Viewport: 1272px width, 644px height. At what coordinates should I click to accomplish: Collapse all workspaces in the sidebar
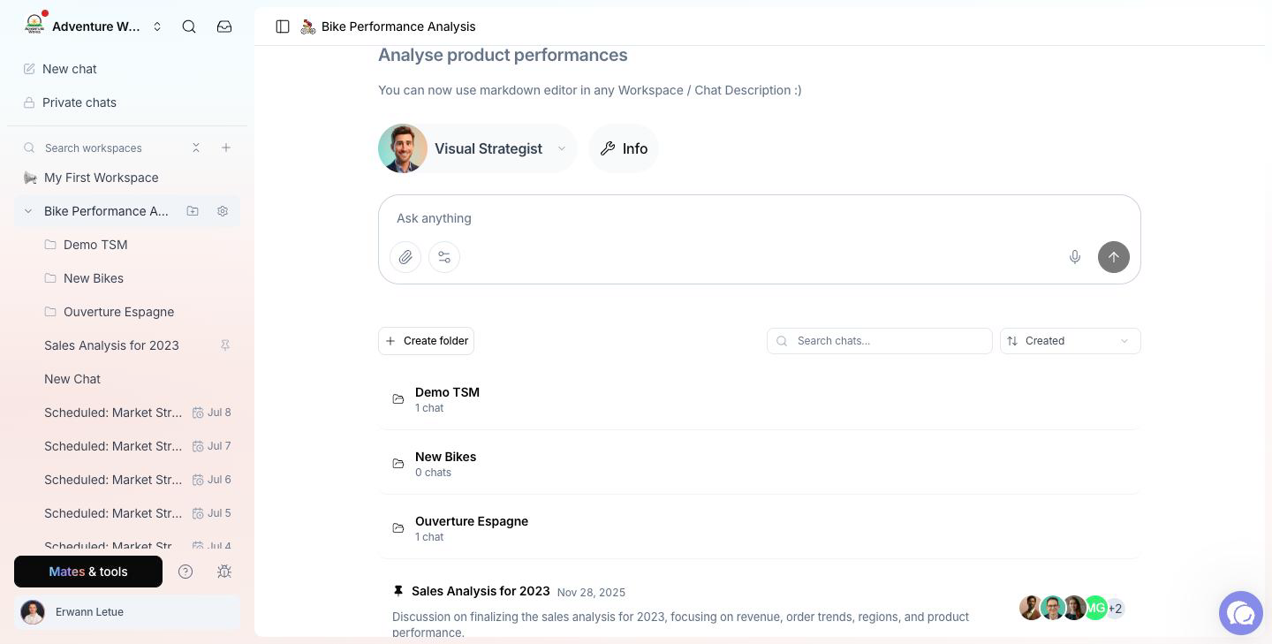(196, 148)
